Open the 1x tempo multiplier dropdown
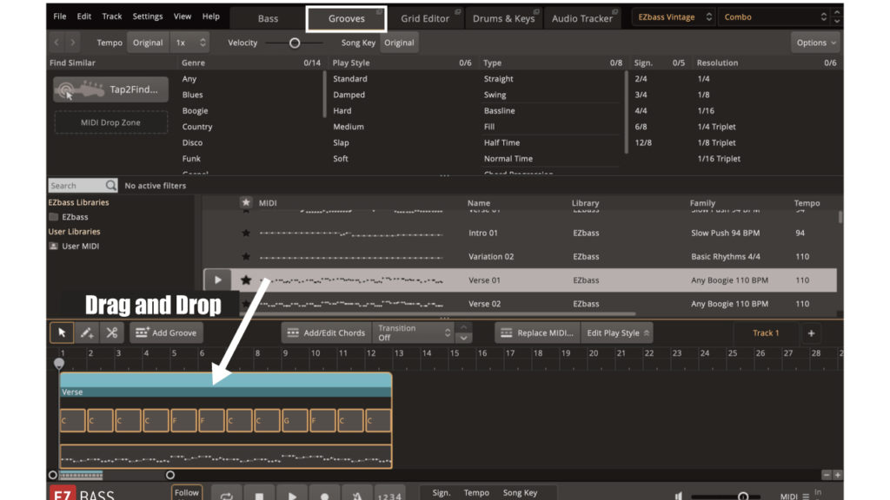The height and width of the screenshot is (500, 890). pyautogui.click(x=190, y=43)
